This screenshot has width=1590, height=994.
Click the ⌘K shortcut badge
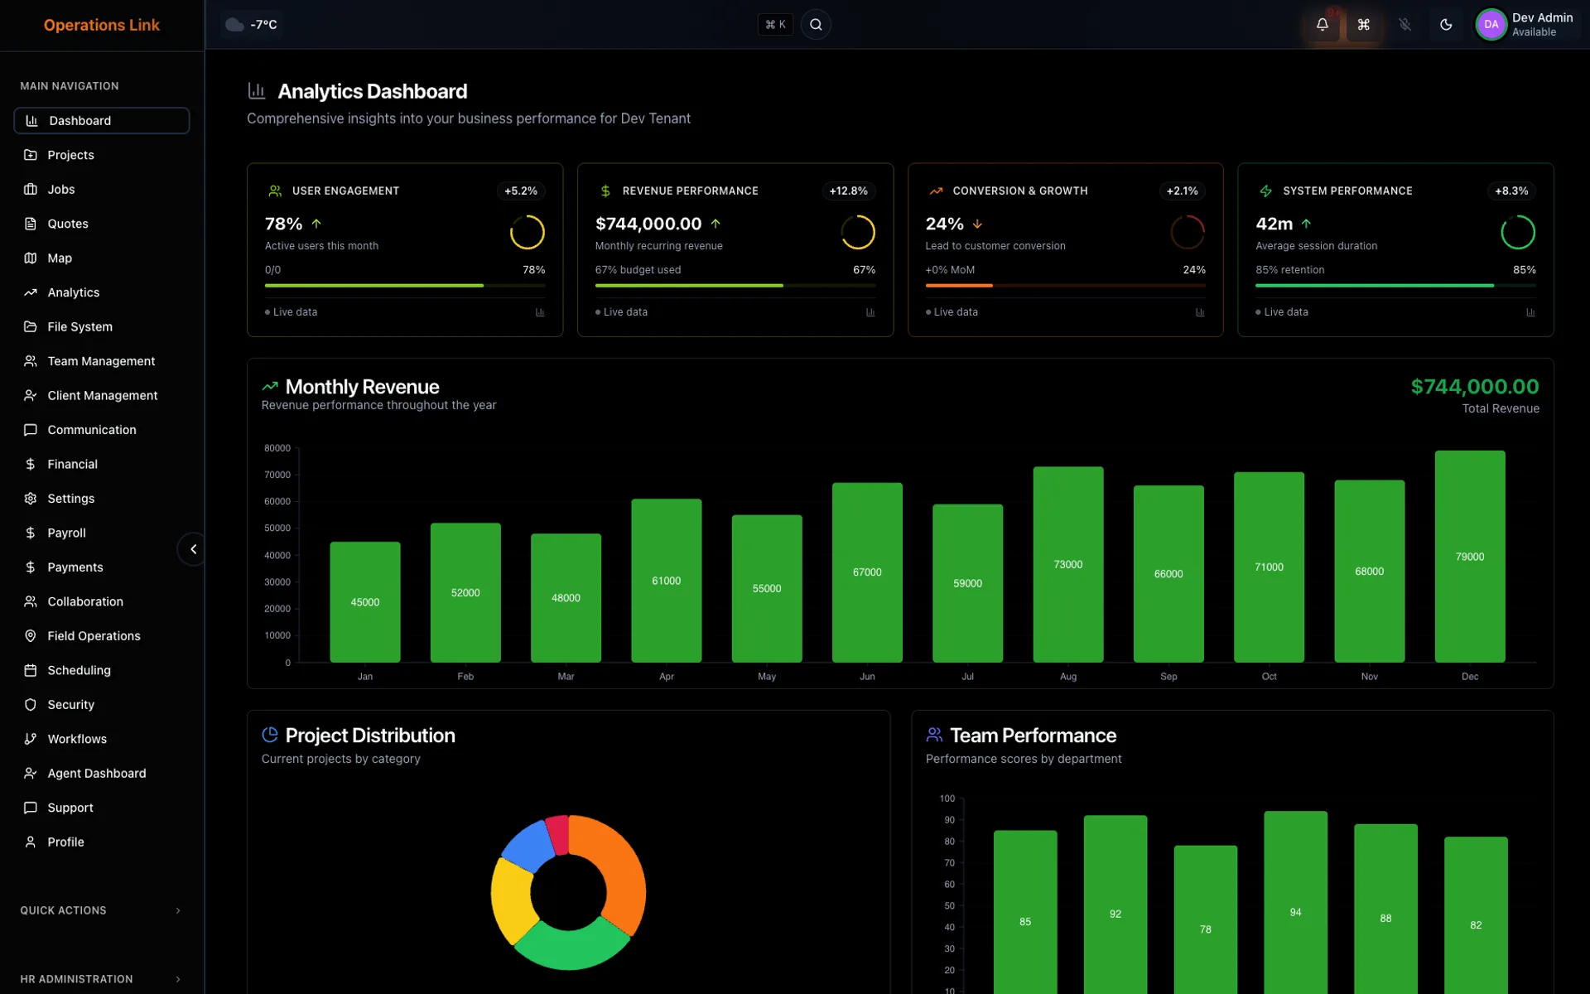point(775,25)
